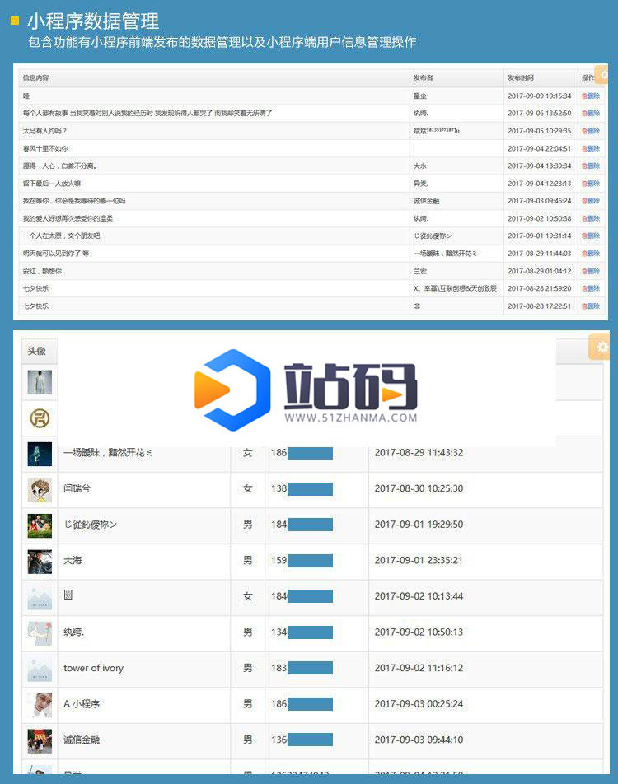Delete the message posted 2017-09-04 13:39:34
The image size is (618, 784).
click(x=591, y=166)
